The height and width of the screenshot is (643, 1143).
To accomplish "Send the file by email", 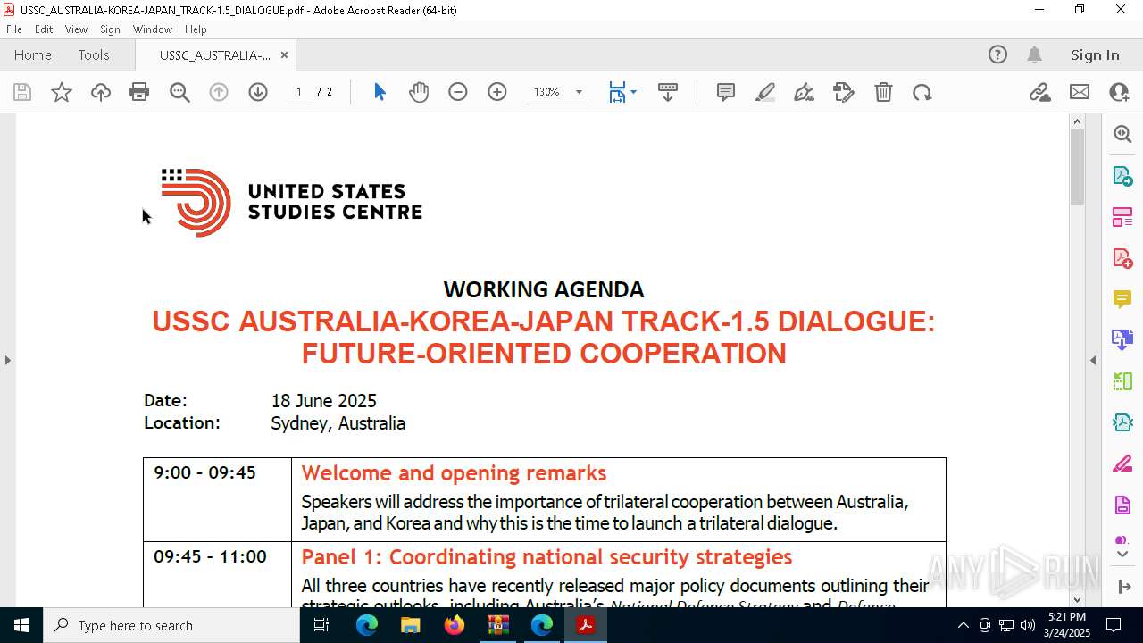I will coord(1080,92).
